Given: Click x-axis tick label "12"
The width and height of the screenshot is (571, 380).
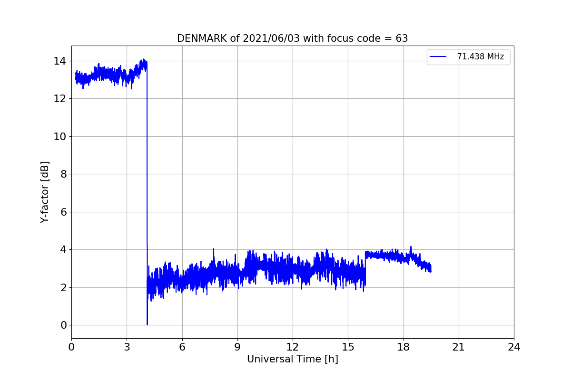Looking at the screenshot, I should 293,347.
